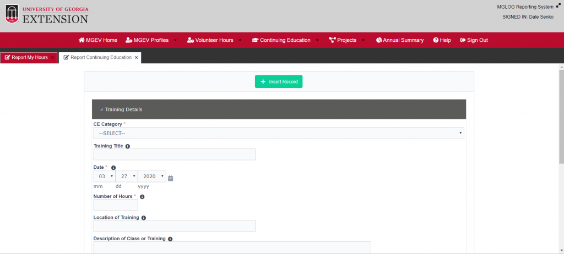Open the month dropdown showing 03
This screenshot has width=564, height=254.
coord(104,176)
